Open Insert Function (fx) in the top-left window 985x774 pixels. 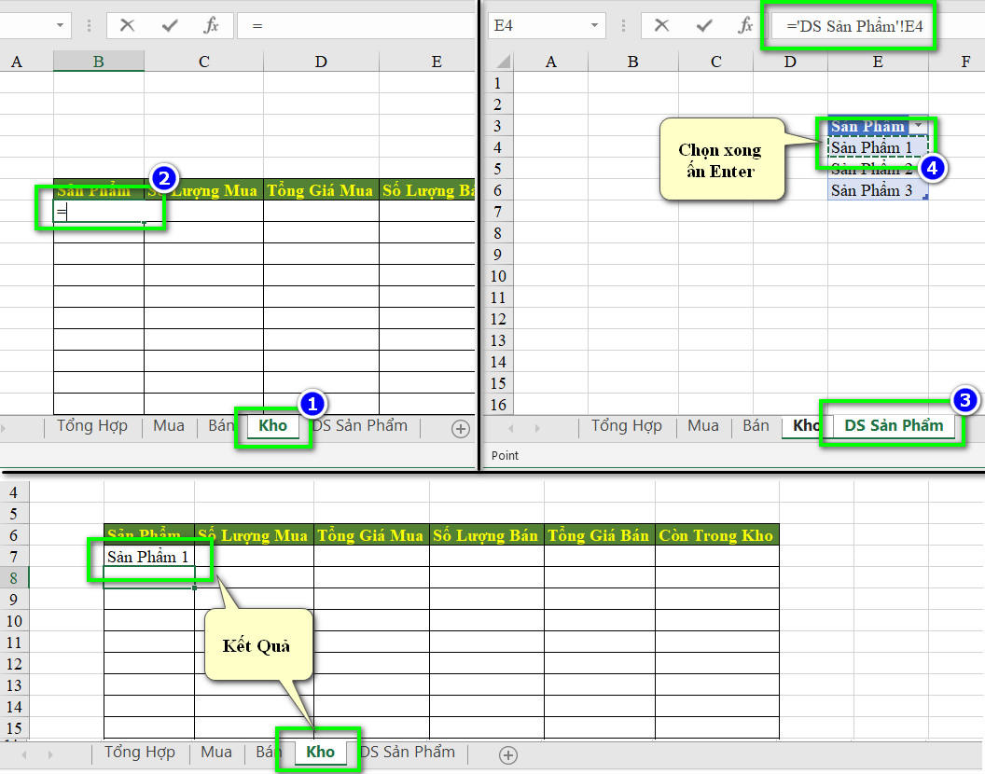pyautogui.click(x=211, y=26)
